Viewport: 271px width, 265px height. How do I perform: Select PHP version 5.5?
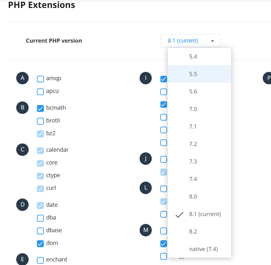(193, 74)
